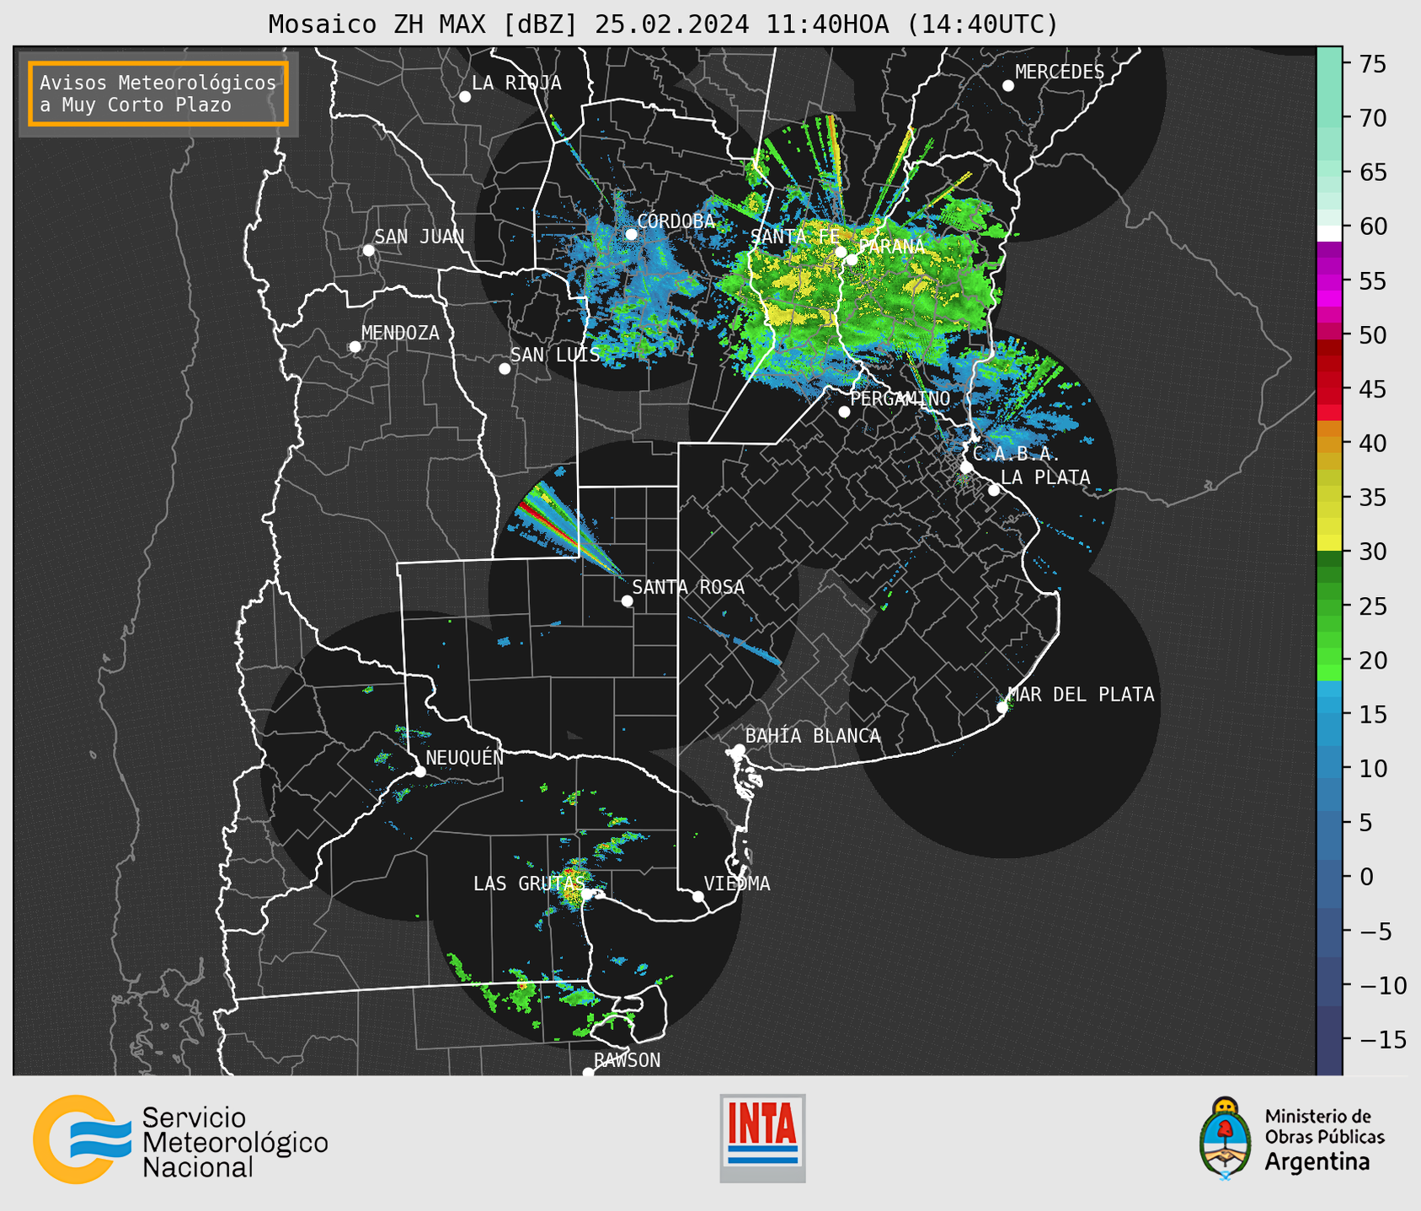
Task: Click the MENDOZA city label
Action: tap(400, 333)
